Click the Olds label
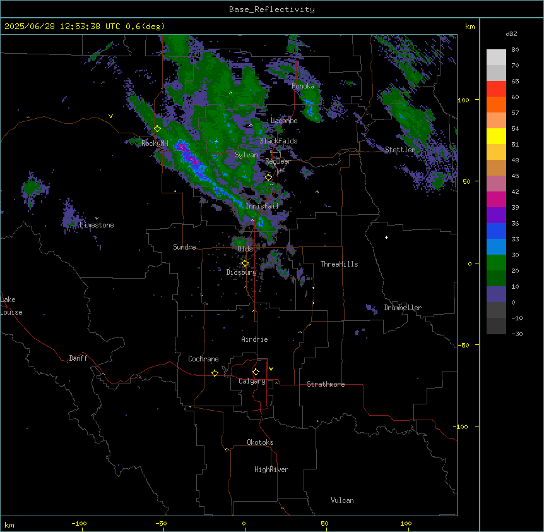The image size is (544, 532). pos(245,249)
